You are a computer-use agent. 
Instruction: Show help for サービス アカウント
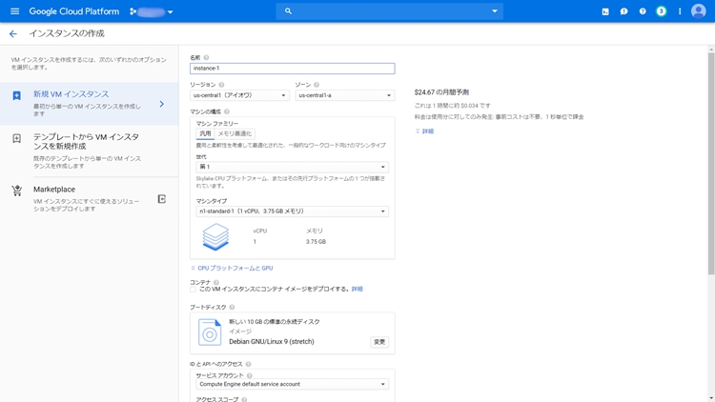pyautogui.click(x=250, y=375)
